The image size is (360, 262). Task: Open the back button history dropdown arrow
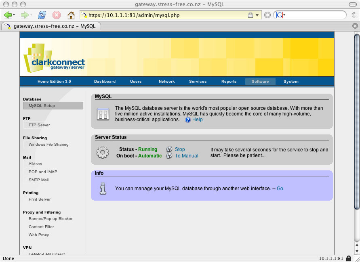click(x=14, y=15)
